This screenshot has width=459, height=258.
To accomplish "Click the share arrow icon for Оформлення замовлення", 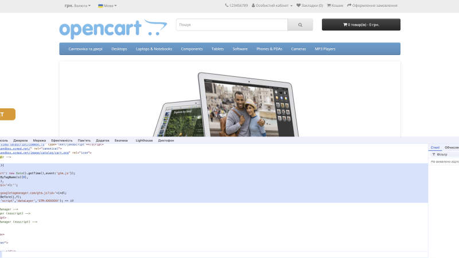I will (x=349, y=5).
